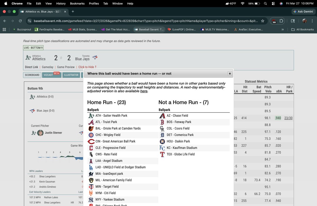Open the Wi-Fi status menu
This screenshot has width=317, height=206.
pyautogui.click(x=242, y=3)
